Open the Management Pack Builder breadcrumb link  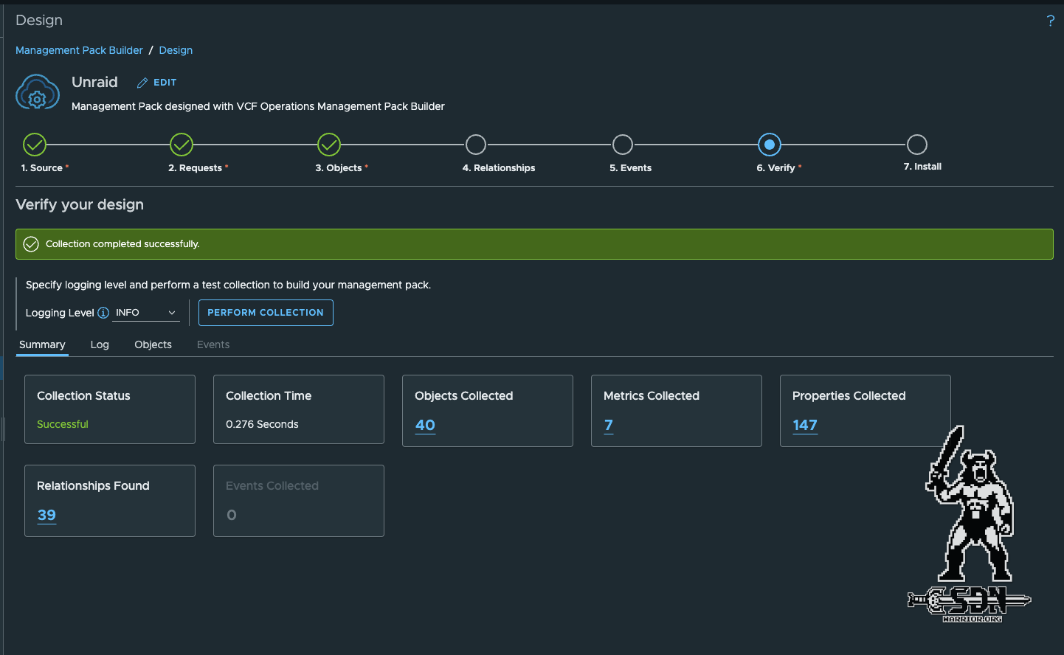[79, 50]
